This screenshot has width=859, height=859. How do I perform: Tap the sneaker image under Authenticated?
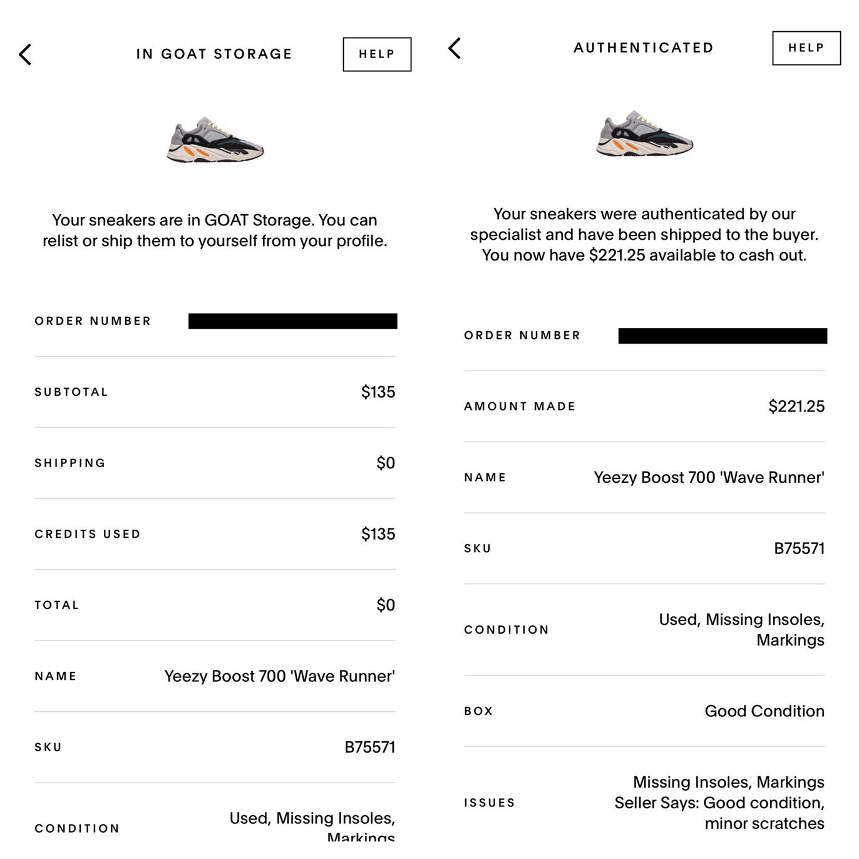[x=644, y=133]
